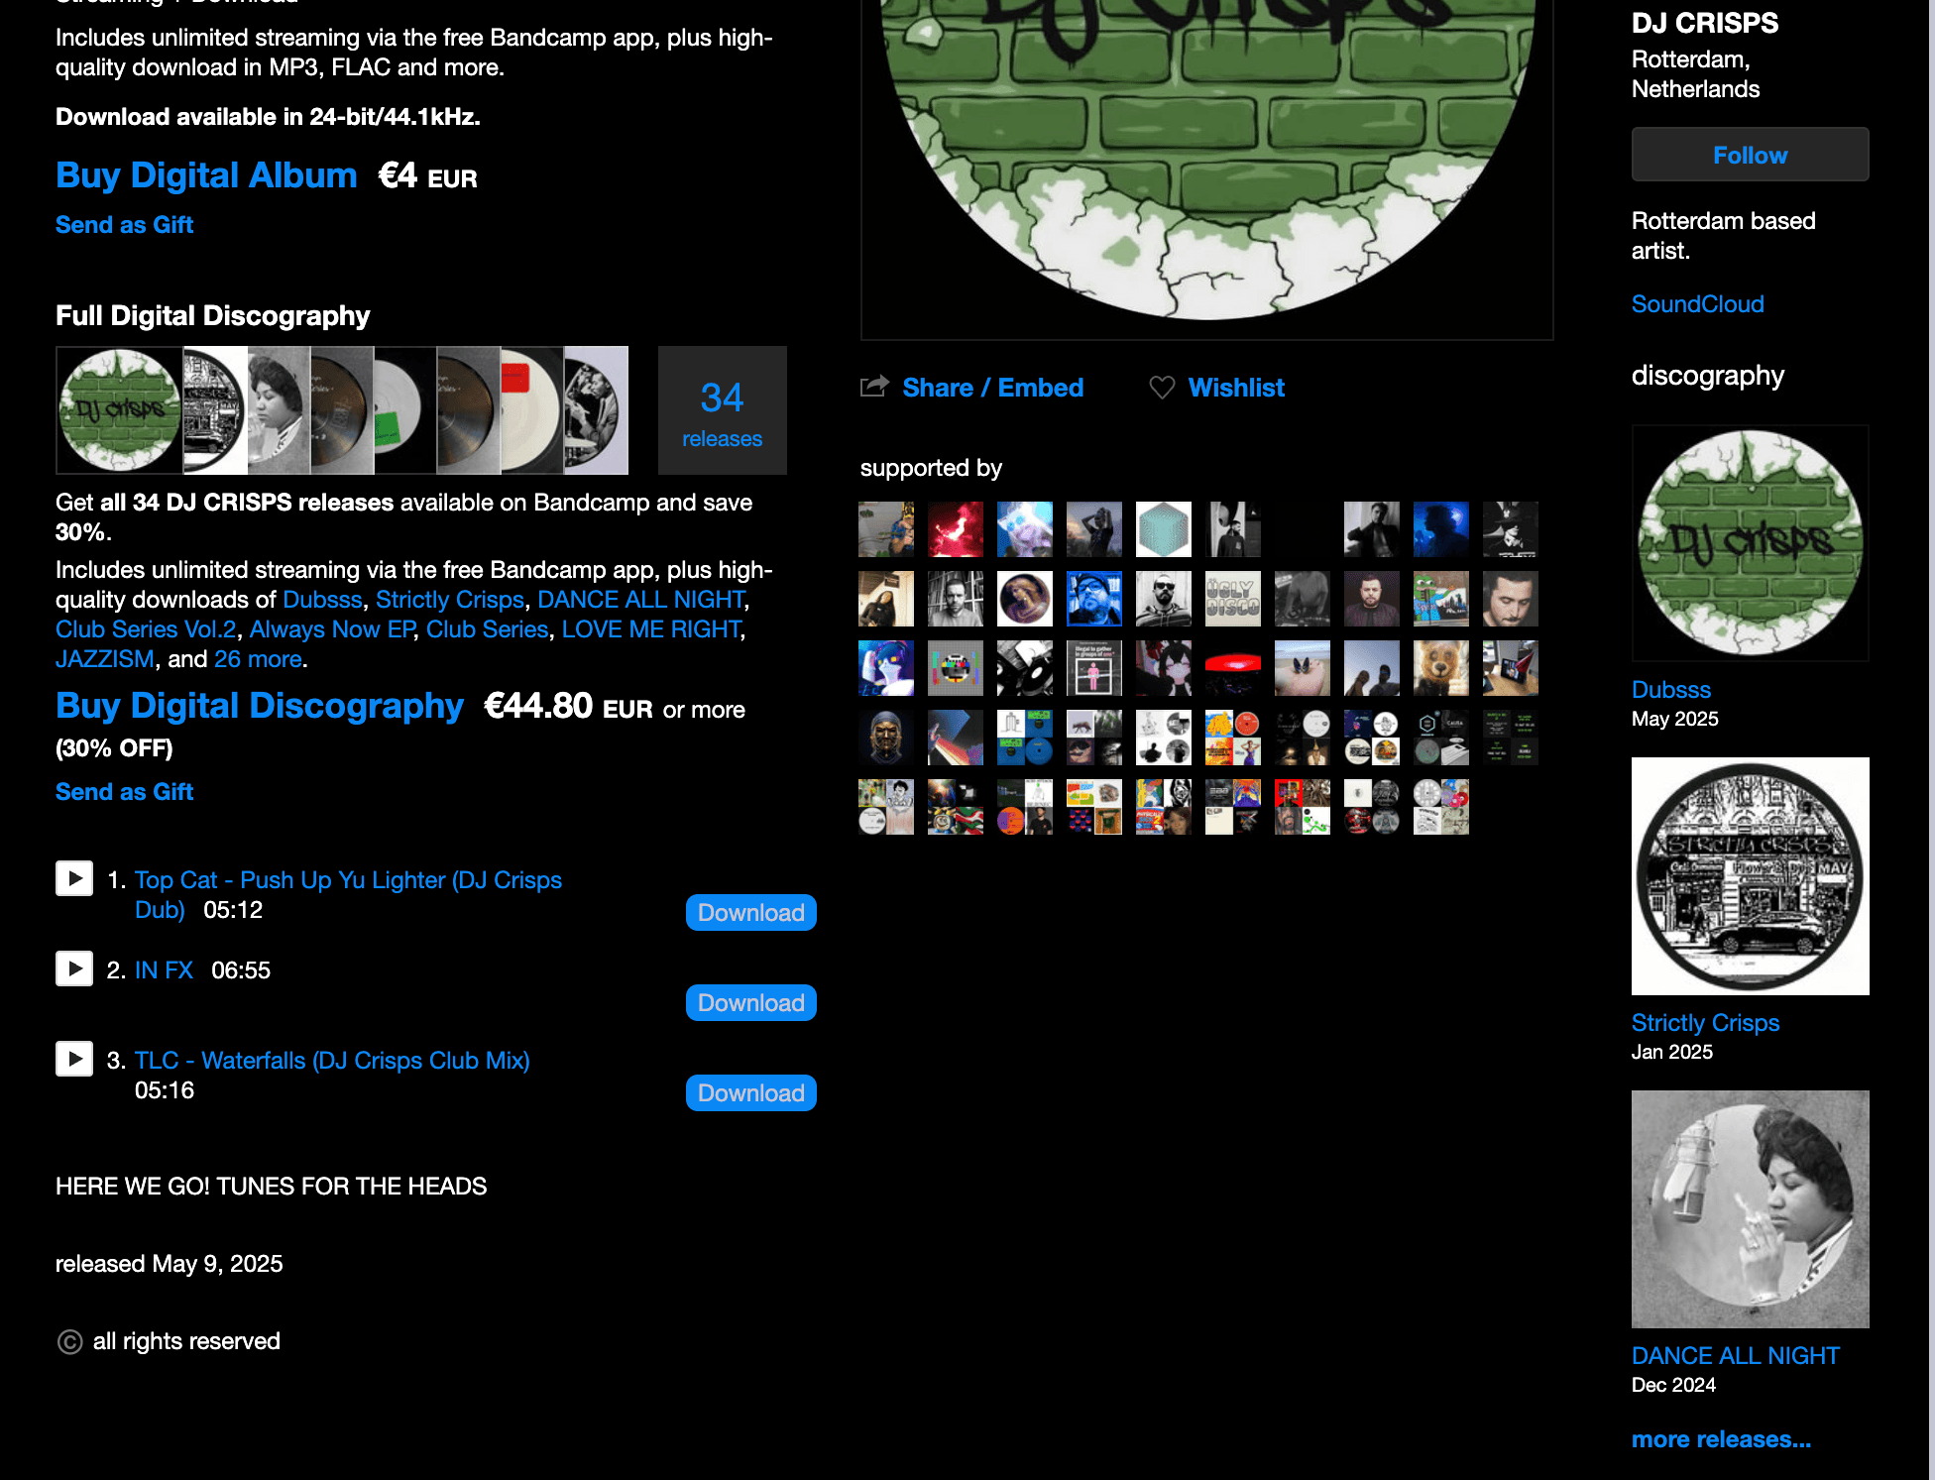Open the Strictly Crisps release link
This screenshot has width=1935, height=1480.
coord(1706,1022)
